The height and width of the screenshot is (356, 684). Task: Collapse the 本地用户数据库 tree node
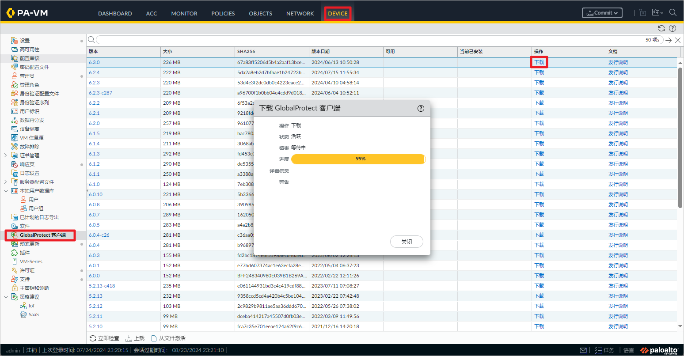[x=6, y=191]
